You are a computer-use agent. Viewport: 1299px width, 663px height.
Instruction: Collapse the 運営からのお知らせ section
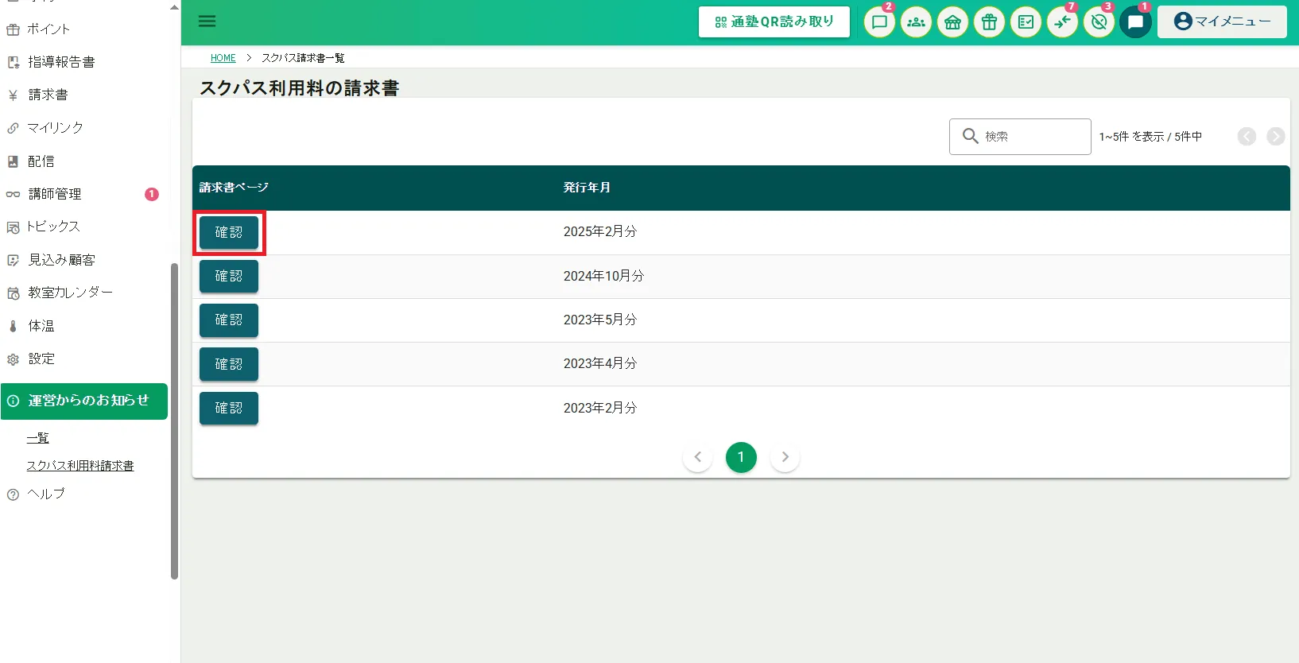pos(84,401)
